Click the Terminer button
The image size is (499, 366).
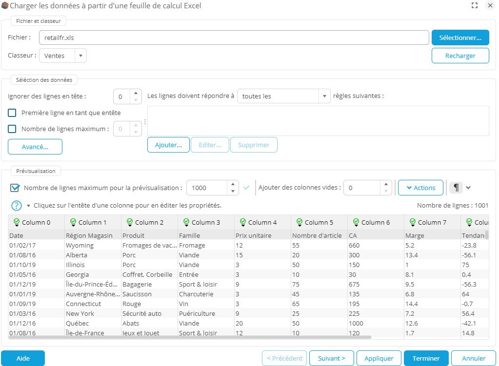(x=426, y=358)
